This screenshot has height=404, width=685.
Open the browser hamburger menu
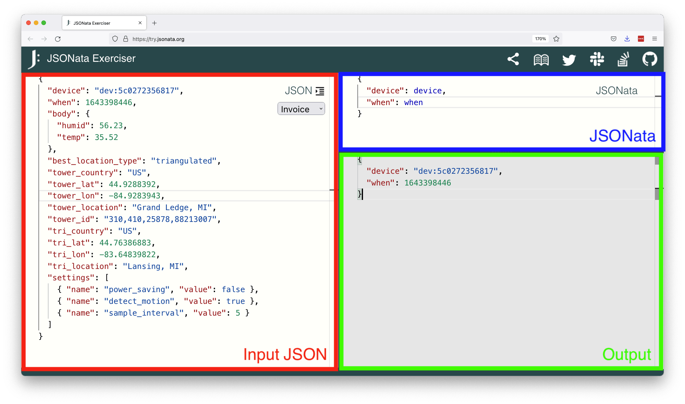pos(655,39)
